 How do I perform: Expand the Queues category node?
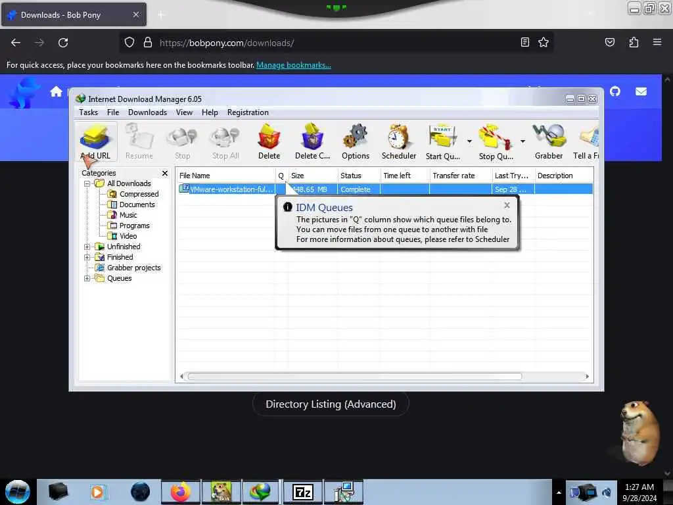click(x=87, y=278)
